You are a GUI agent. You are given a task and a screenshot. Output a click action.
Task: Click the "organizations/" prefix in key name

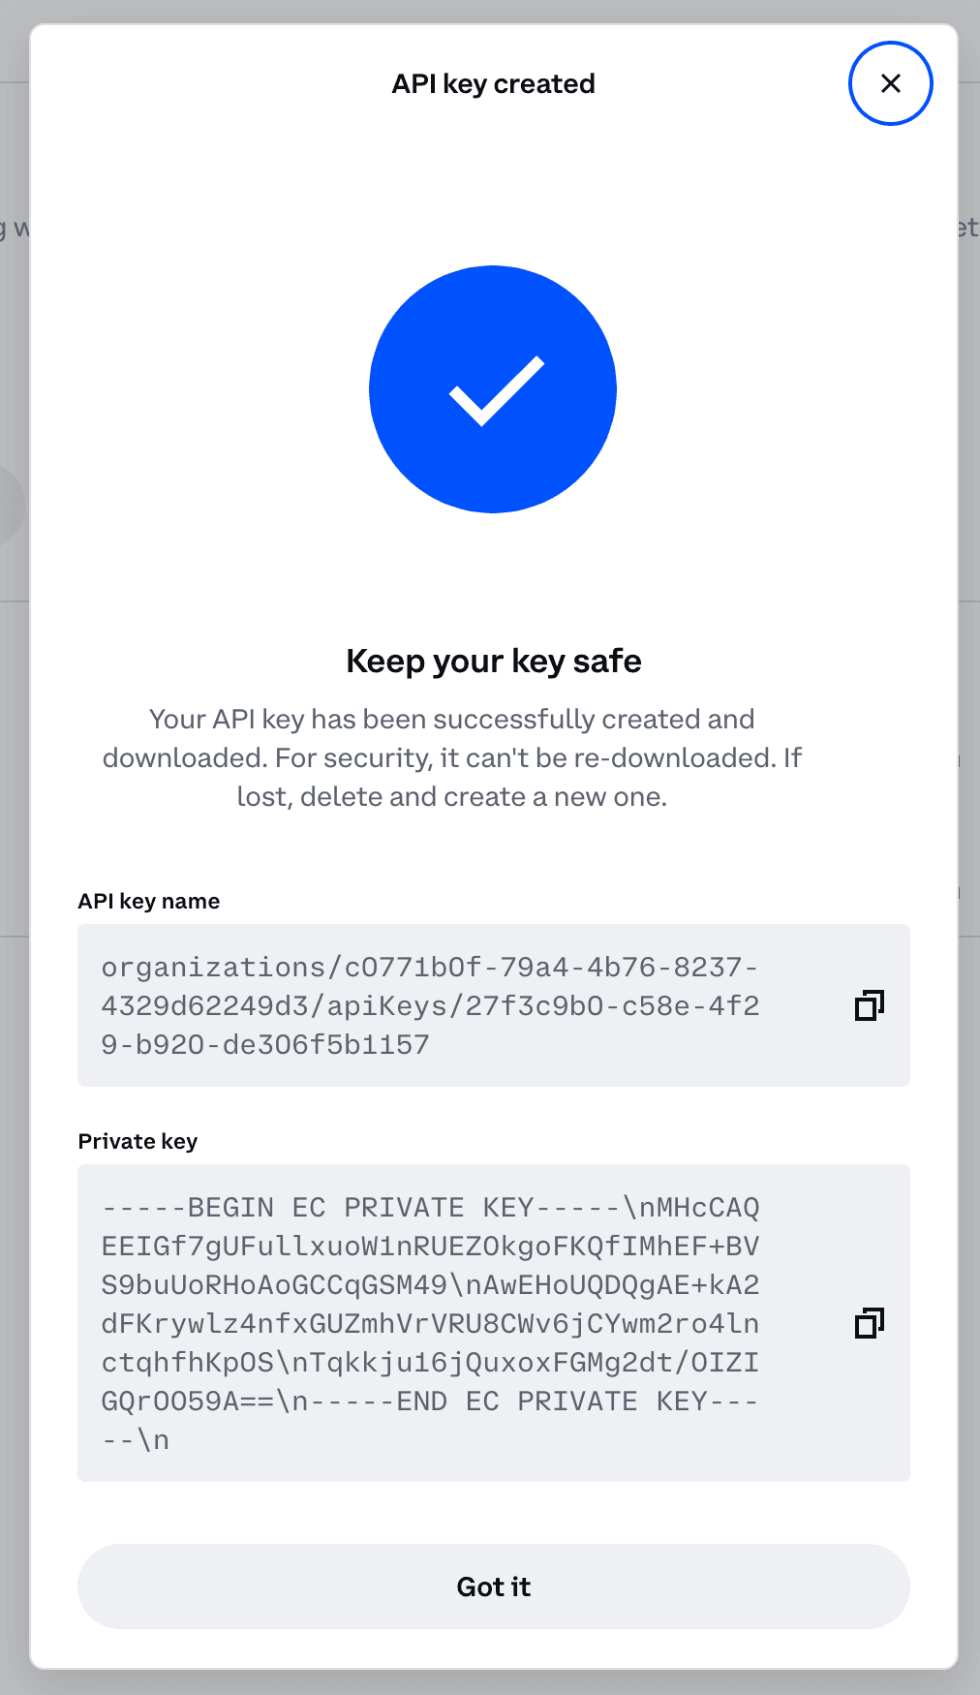213,968
